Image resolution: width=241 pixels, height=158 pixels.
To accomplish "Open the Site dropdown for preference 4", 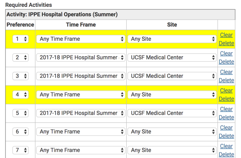I will [172, 95].
